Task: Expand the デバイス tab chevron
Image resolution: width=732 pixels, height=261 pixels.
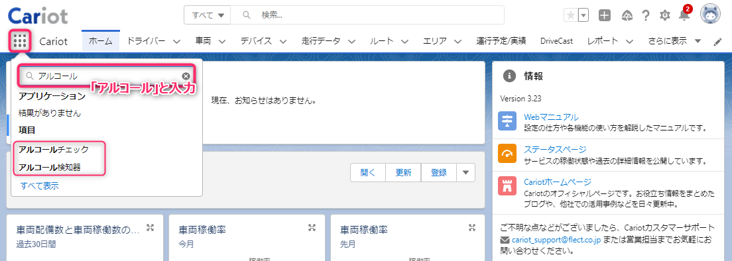Action: [x=283, y=42]
